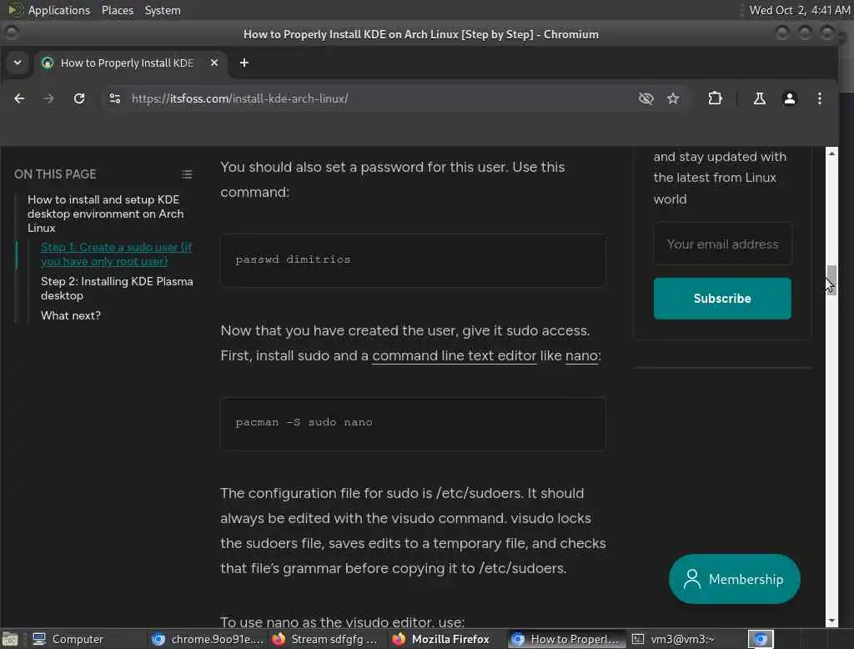Bookmark this page with the star icon
Image resolution: width=854 pixels, height=649 pixels.
click(x=673, y=98)
